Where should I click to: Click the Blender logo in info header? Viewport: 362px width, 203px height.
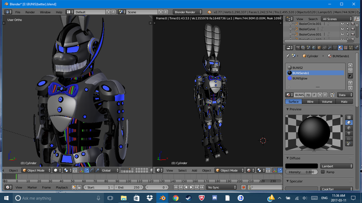click(209, 12)
